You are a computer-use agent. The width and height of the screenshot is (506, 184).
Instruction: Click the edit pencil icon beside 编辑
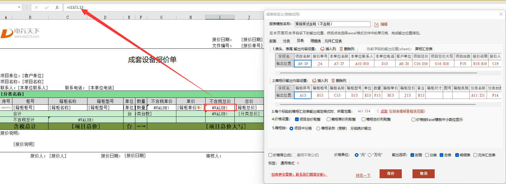(376, 25)
